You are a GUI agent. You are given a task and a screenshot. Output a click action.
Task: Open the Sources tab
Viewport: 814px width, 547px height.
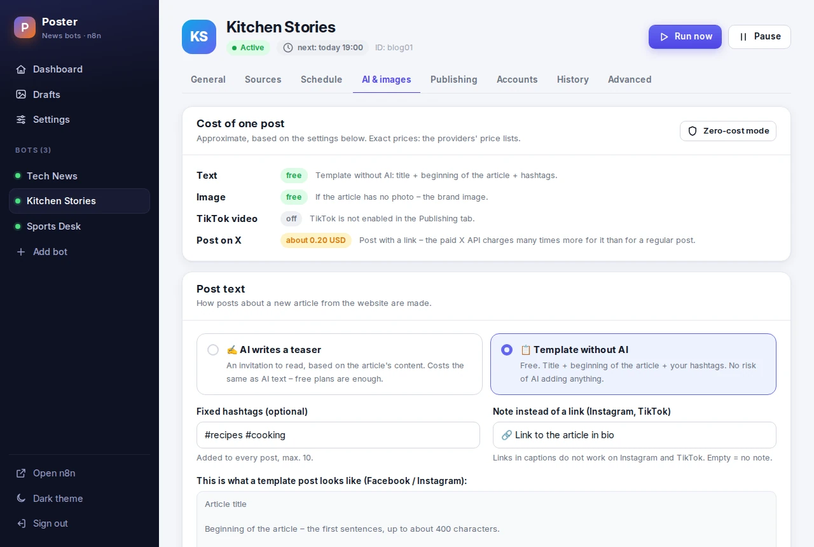point(263,80)
